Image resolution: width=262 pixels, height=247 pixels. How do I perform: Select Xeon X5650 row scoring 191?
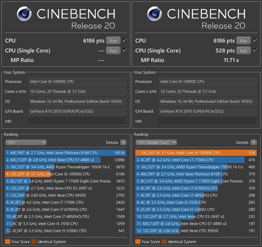(196, 231)
